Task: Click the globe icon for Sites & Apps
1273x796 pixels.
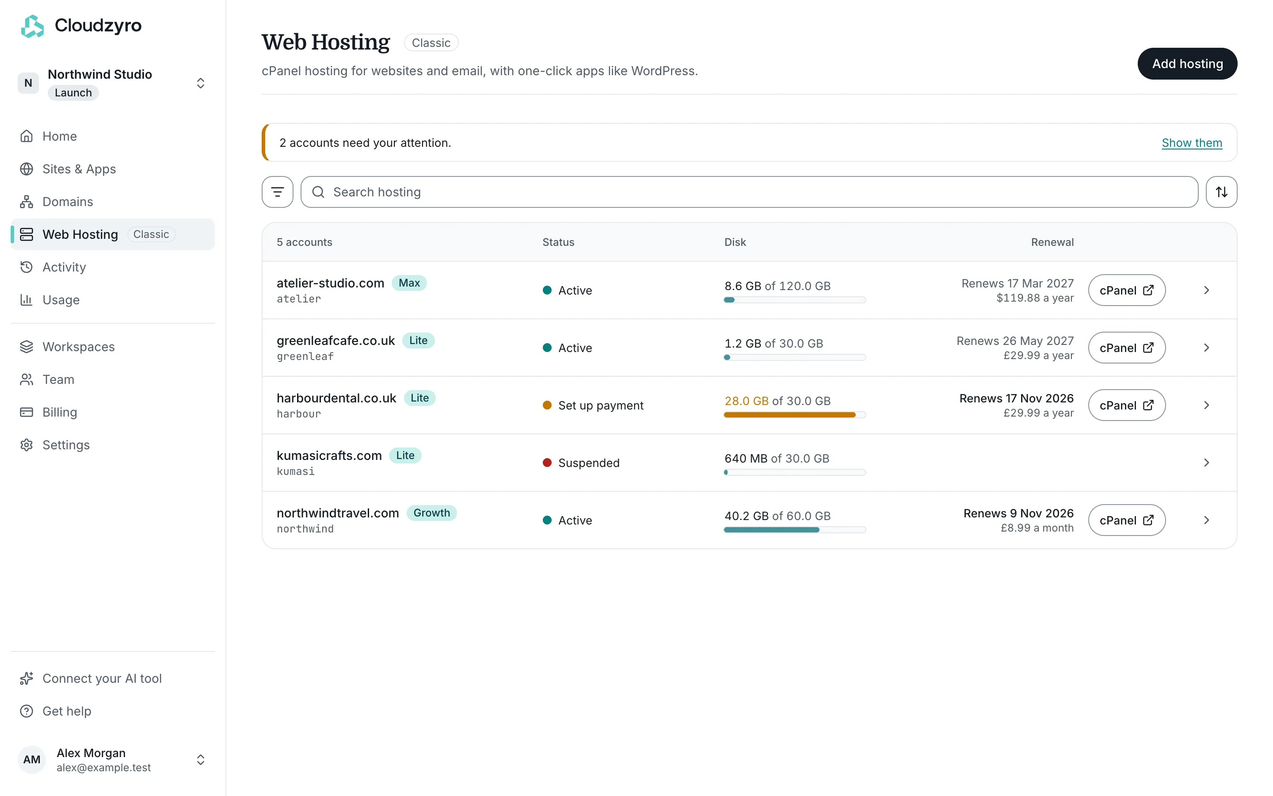Action: [27, 168]
